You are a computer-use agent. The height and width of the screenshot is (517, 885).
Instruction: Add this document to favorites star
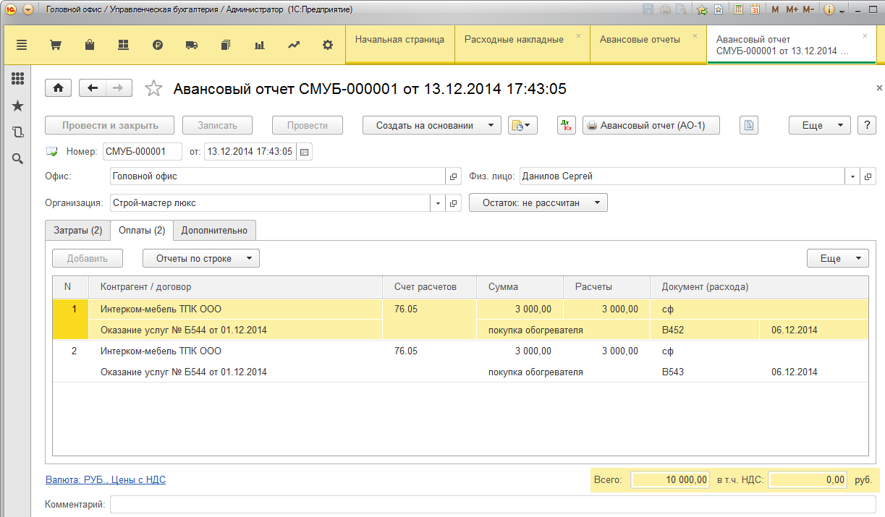point(153,88)
